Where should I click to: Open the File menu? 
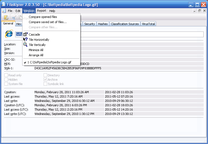[10, 11]
